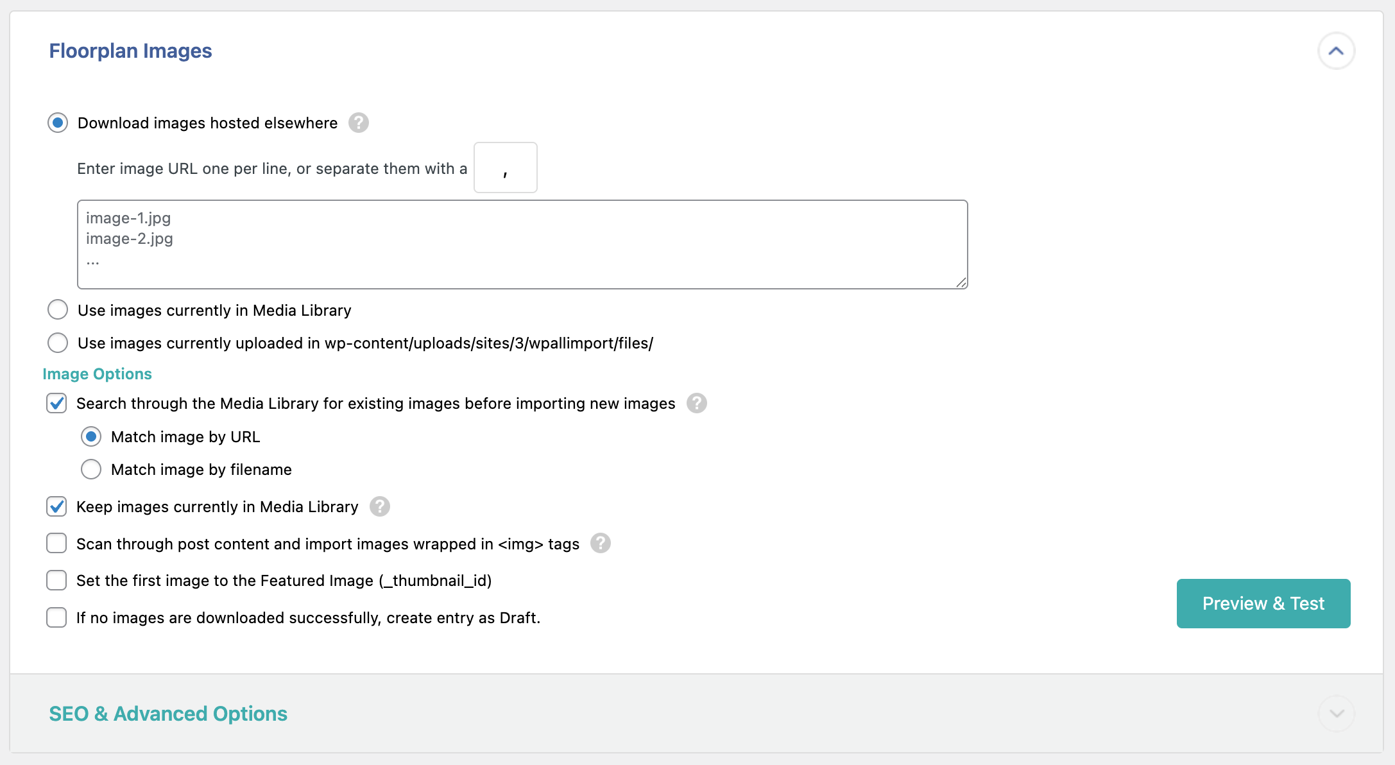Focus the URL separator character field
1395x765 pixels.
coord(506,168)
